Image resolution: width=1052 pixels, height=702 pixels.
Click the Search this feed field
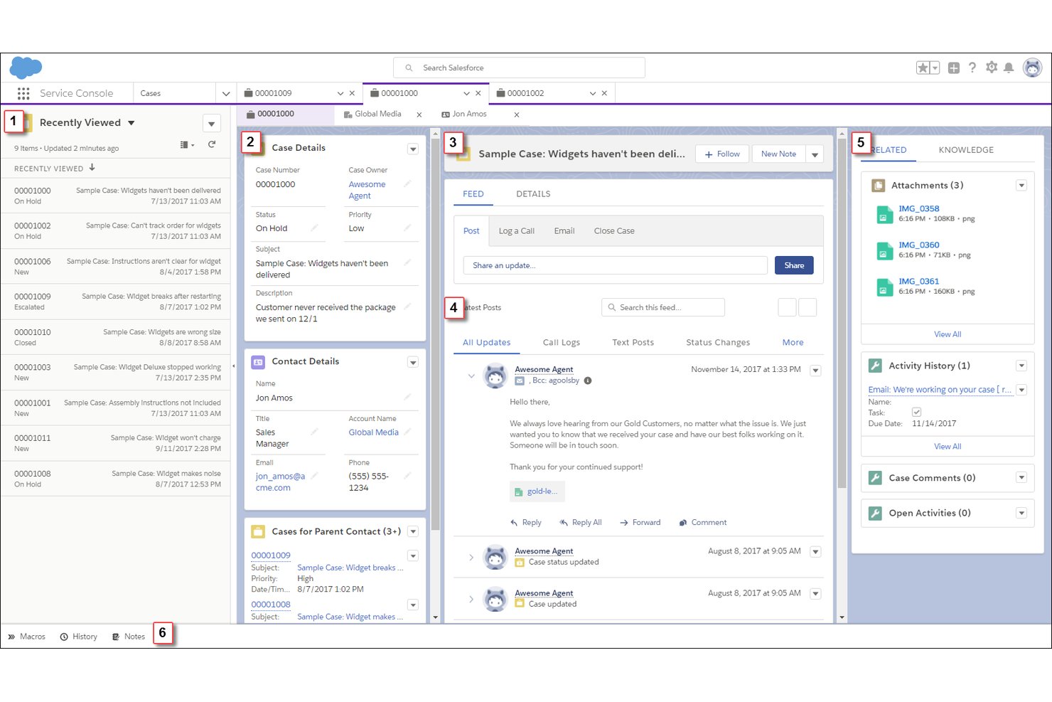point(663,307)
